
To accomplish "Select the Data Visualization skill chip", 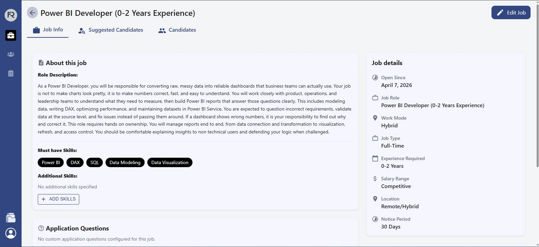I will click(x=170, y=162).
